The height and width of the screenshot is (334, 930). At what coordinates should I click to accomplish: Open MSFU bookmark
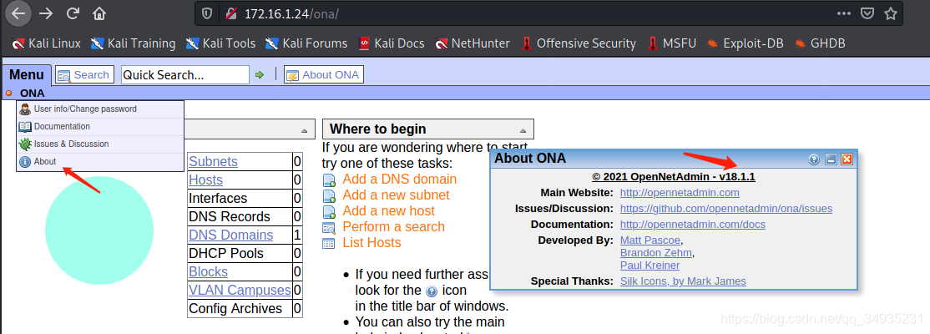tap(671, 43)
